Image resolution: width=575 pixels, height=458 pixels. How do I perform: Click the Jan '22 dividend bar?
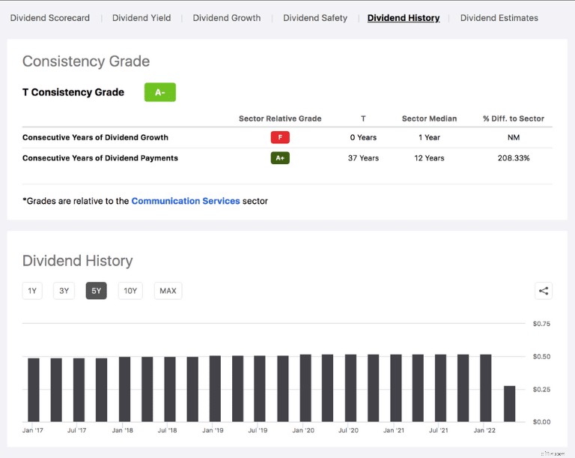point(485,388)
